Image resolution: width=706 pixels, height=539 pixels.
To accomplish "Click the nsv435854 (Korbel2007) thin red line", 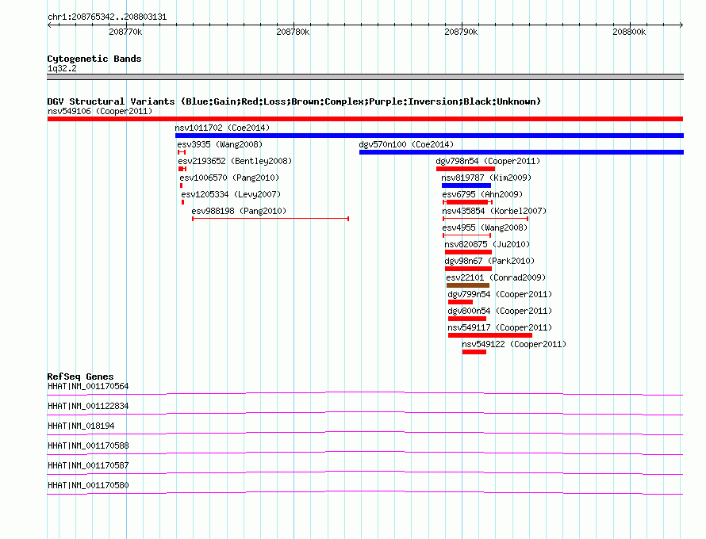I will point(485,219).
